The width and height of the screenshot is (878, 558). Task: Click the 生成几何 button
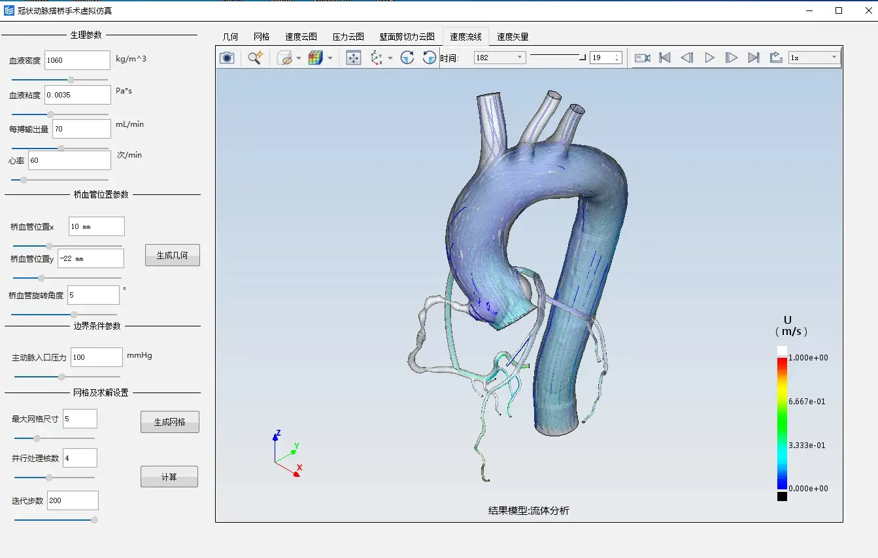(x=172, y=255)
